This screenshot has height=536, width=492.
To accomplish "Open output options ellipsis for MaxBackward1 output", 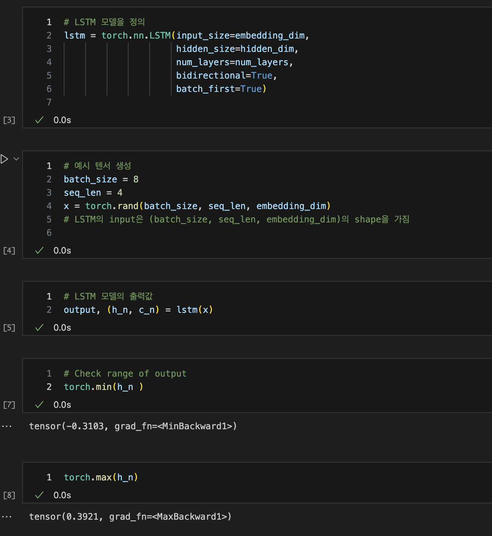I will pyautogui.click(x=7, y=517).
